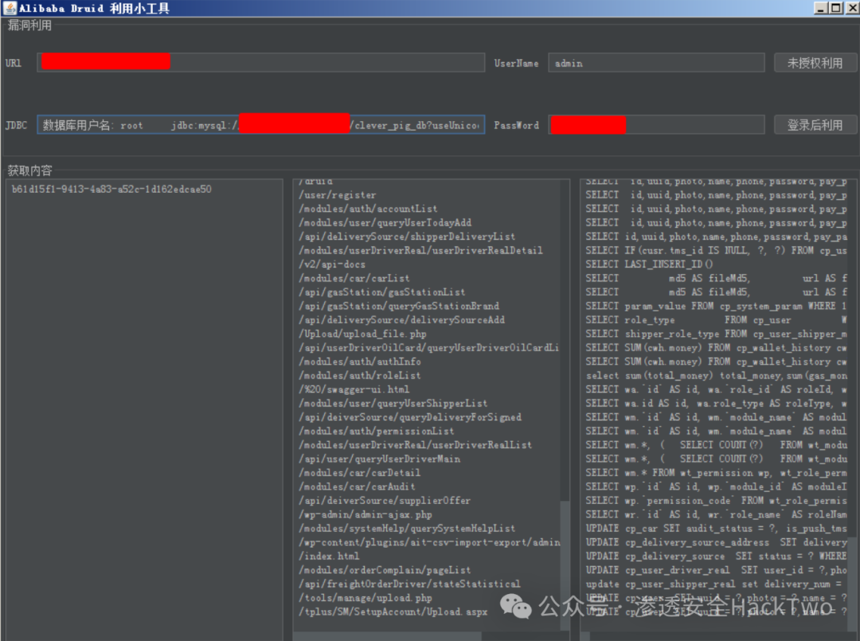Screen dimensions: 860x641
Task: Maximize the Alibaba Druid tool window
Action: pos(836,8)
